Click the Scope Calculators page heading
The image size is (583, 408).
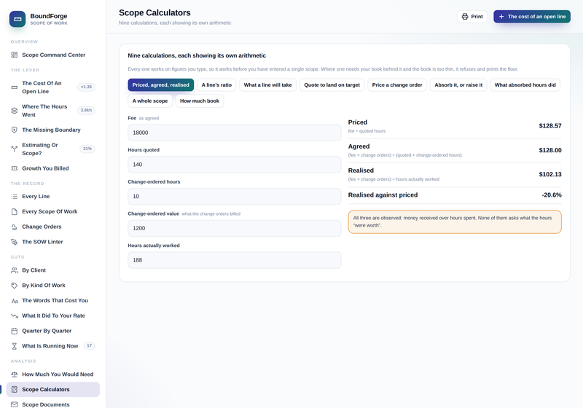(154, 12)
